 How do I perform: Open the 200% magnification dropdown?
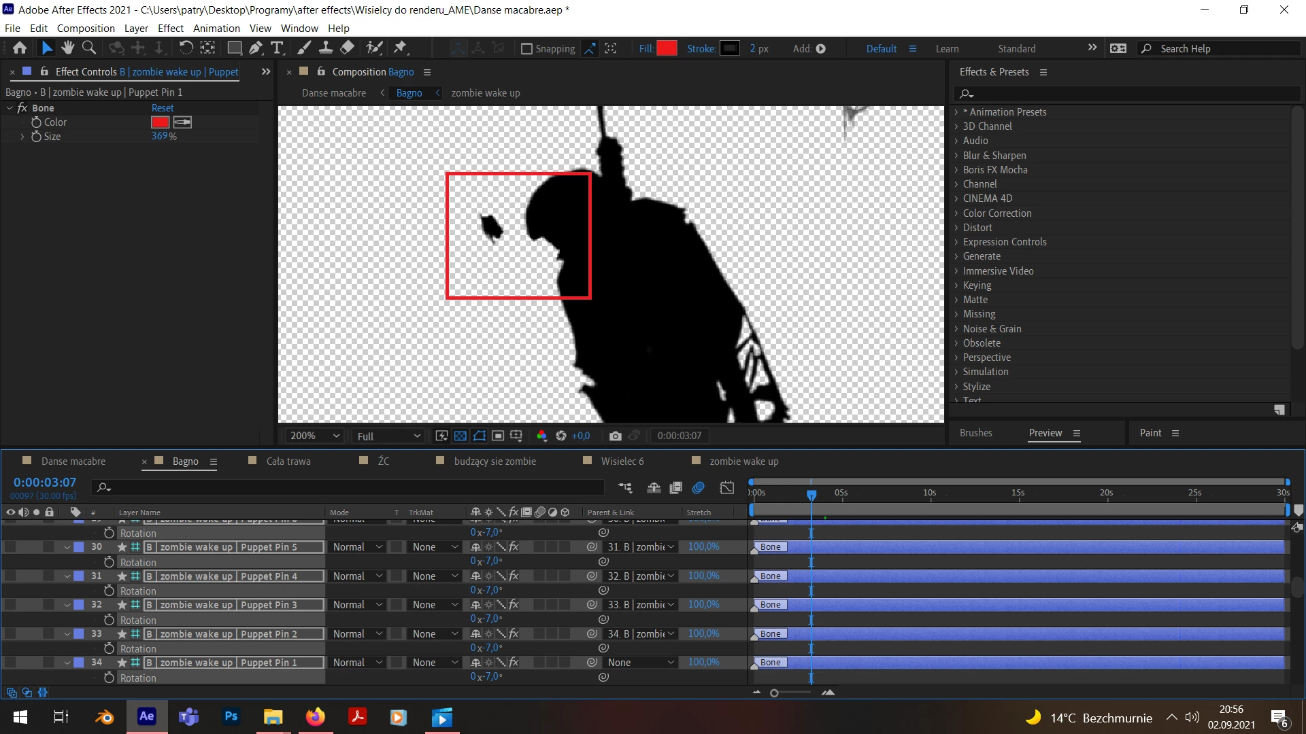pos(314,436)
